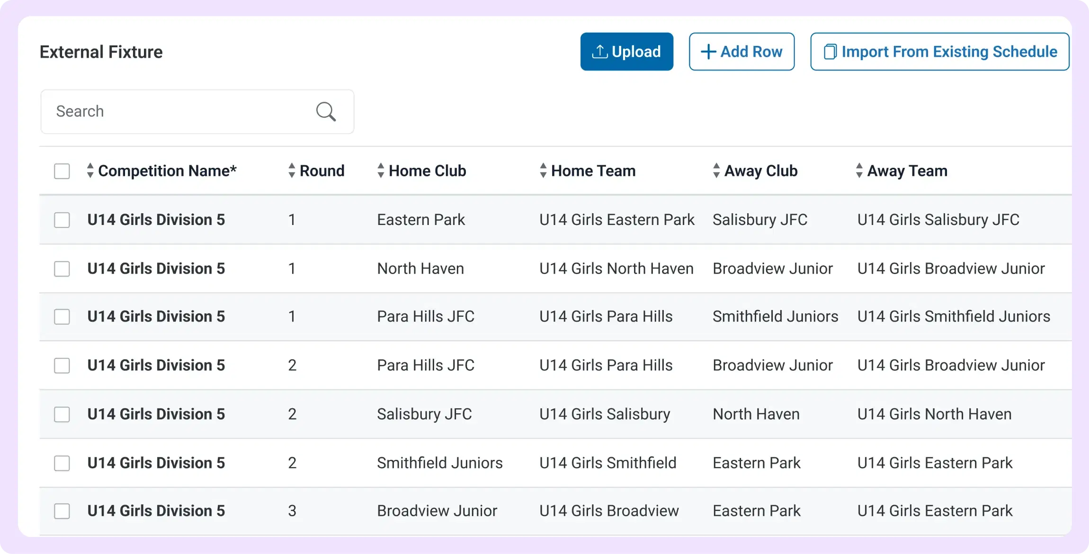
Task: Click the Home Team column header label
Action: click(593, 171)
